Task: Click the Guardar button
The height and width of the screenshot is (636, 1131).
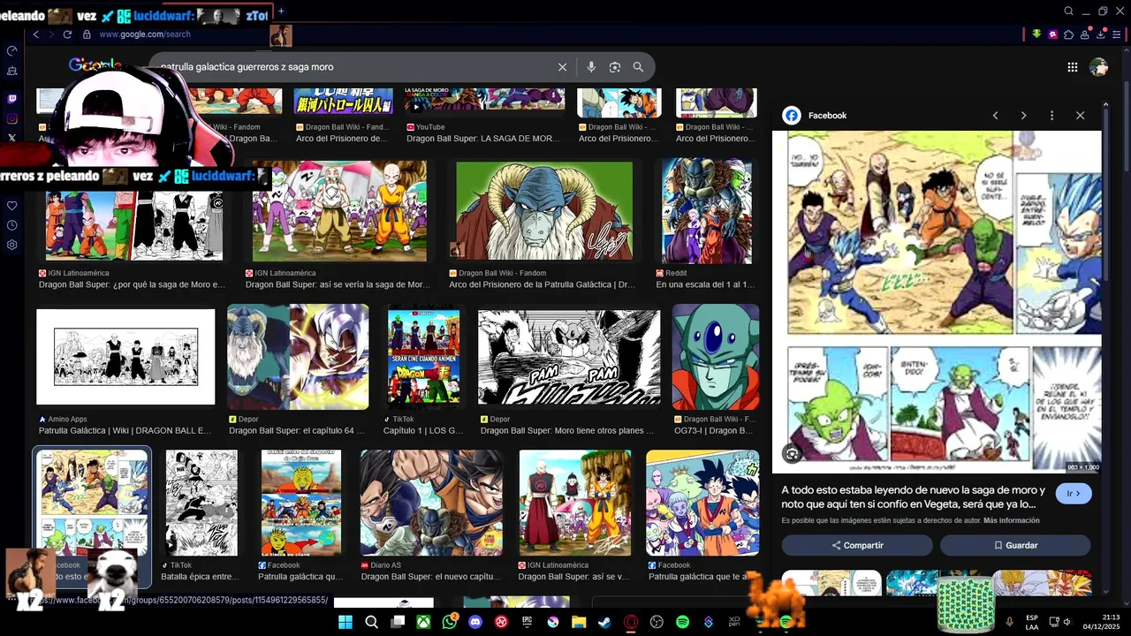Action: point(1015,545)
